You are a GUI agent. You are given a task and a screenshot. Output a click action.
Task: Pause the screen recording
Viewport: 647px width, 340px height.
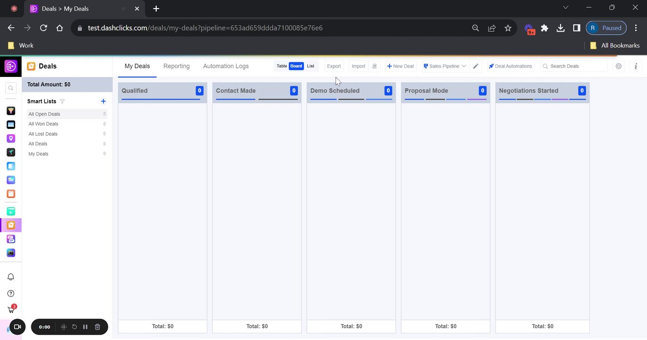(x=85, y=327)
